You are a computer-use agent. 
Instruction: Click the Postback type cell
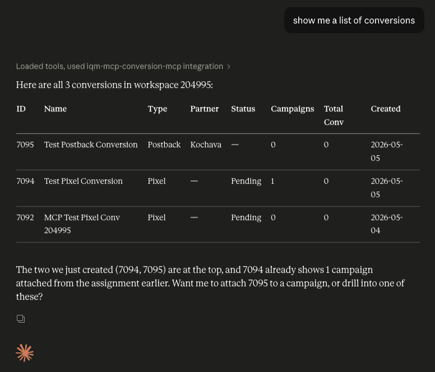(x=164, y=145)
